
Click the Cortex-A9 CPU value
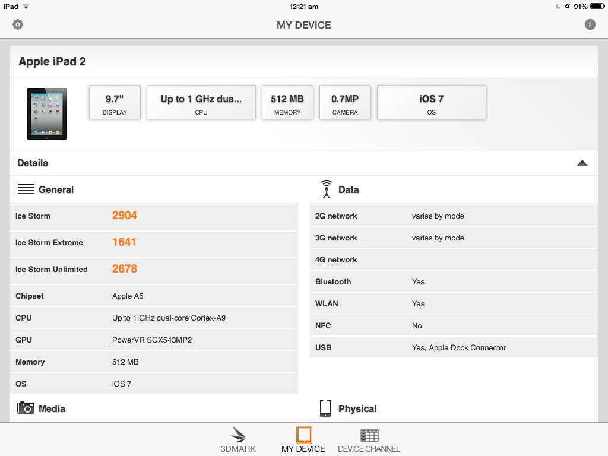(x=169, y=318)
